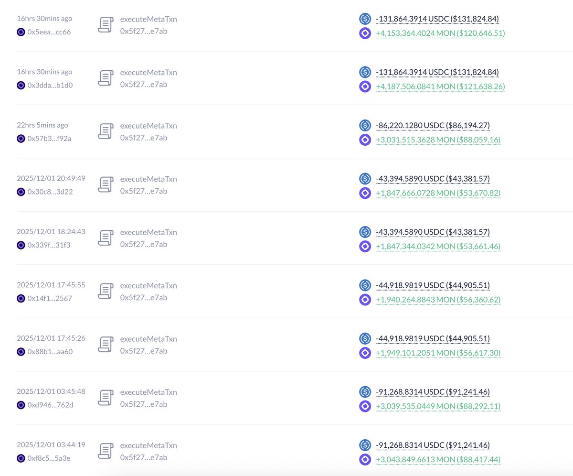
Task: Click the chain icon beside hash 0x14f1…2567
Action: [21, 298]
